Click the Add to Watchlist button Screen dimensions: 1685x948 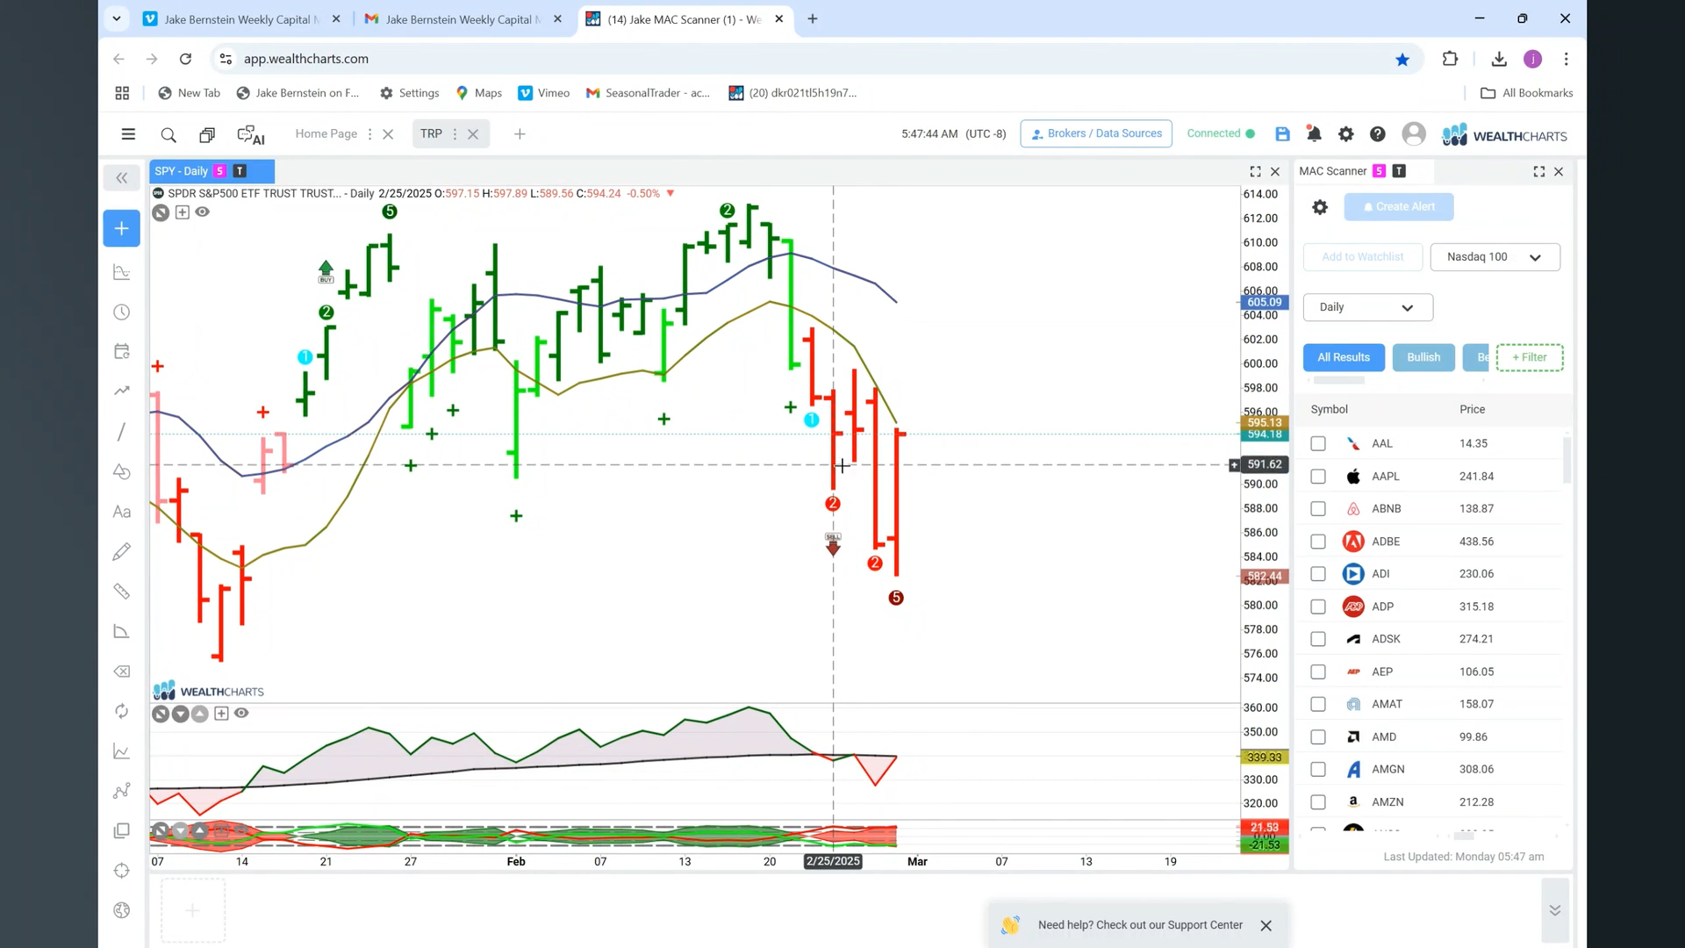pos(1363,257)
